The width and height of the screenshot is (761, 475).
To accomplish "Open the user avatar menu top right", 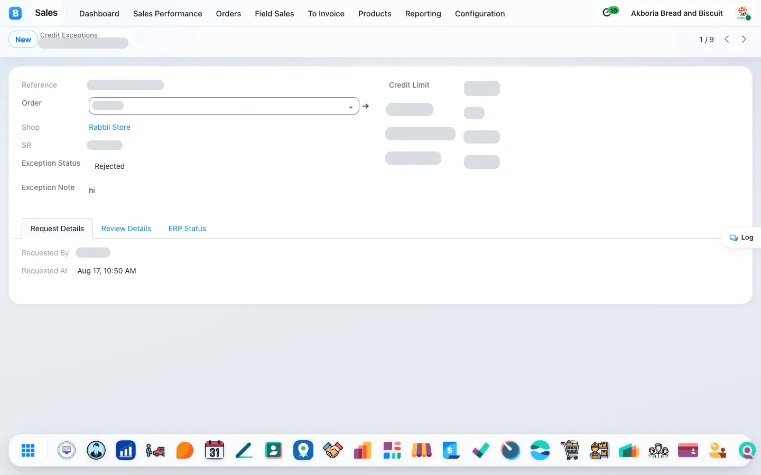I will [744, 13].
